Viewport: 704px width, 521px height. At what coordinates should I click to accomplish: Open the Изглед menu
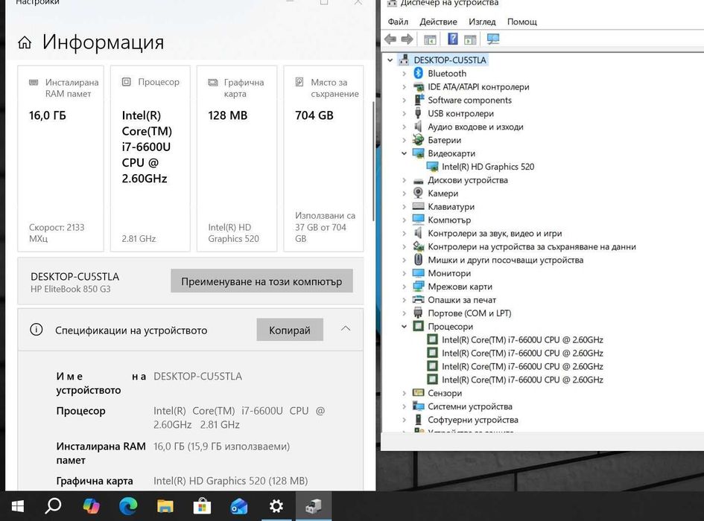[482, 22]
